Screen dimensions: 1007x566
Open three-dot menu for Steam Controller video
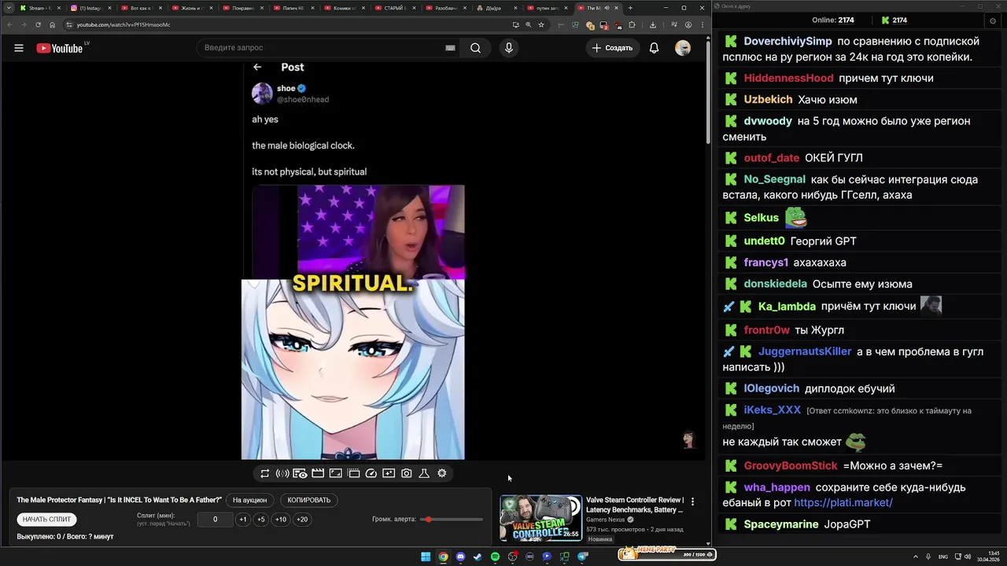pyautogui.click(x=692, y=502)
